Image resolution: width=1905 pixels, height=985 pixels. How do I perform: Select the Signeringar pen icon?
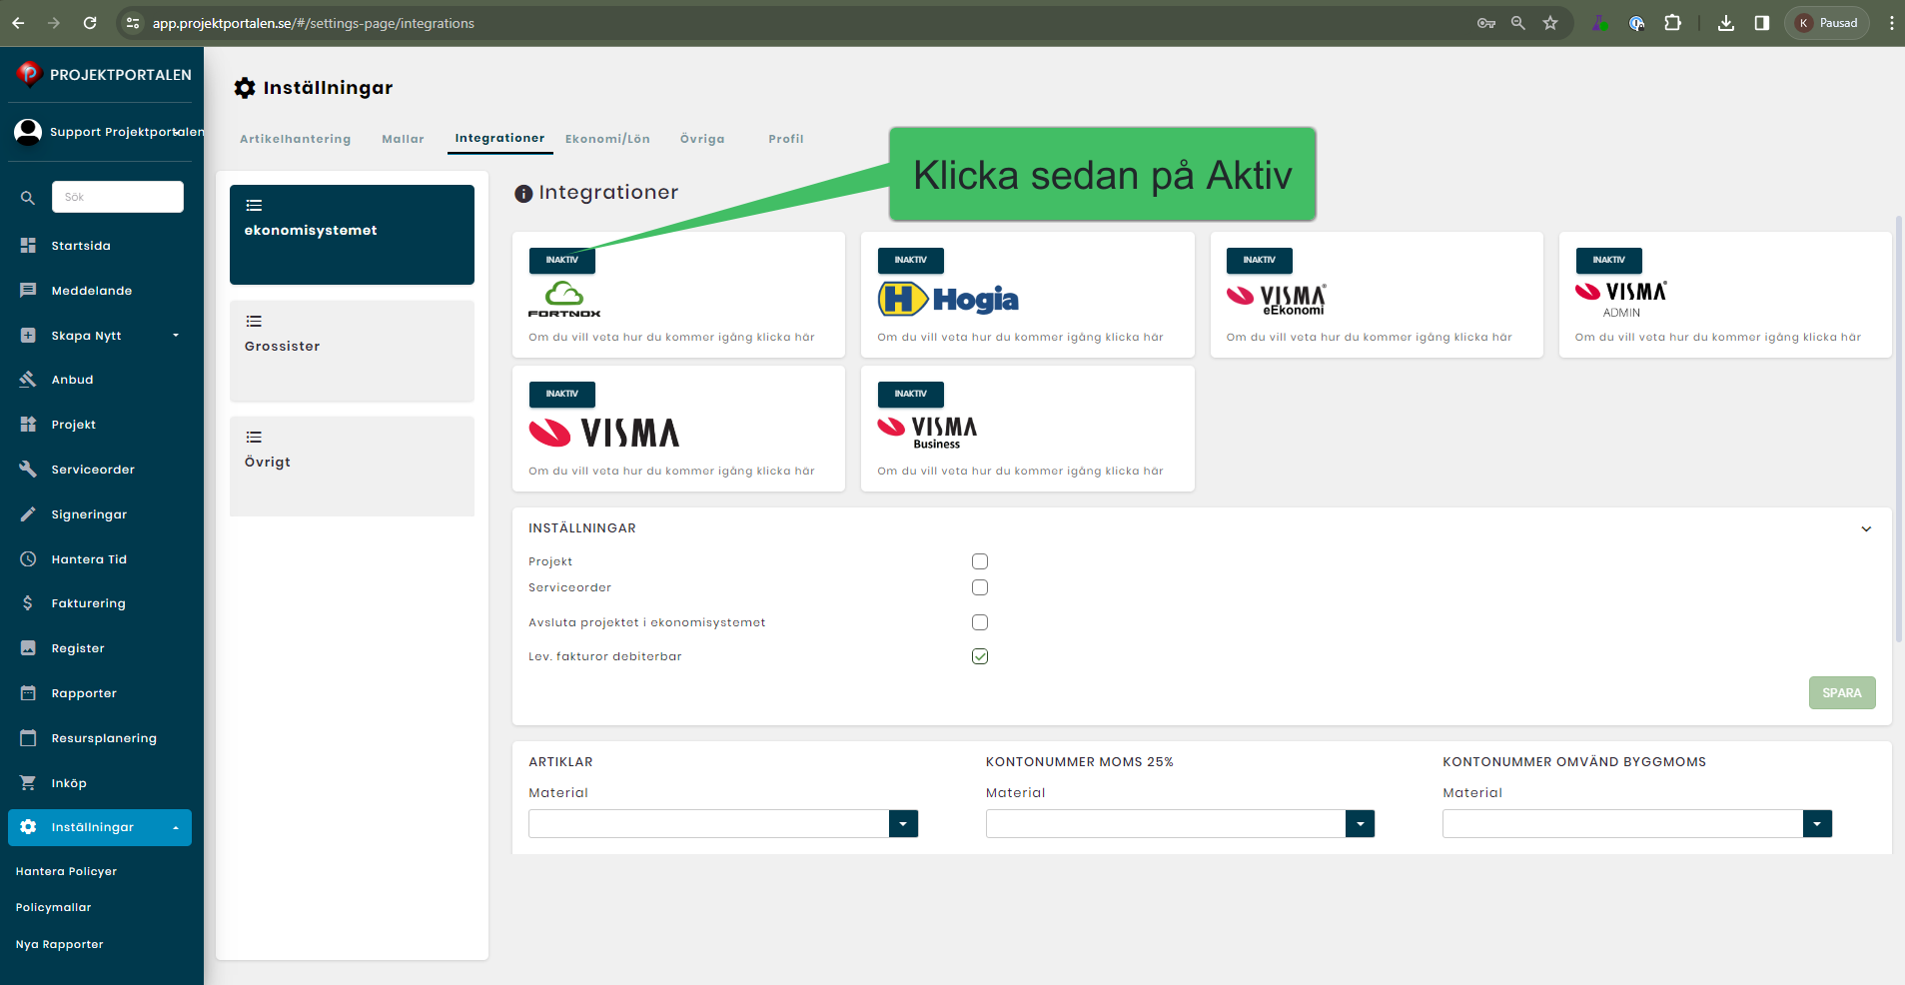pyautogui.click(x=28, y=514)
